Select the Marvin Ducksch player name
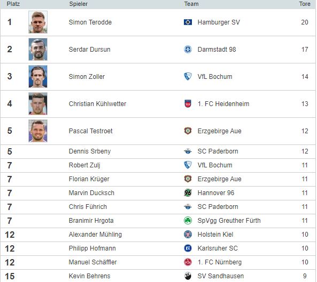Viewport: 317px width, 282px height. coord(91,193)
